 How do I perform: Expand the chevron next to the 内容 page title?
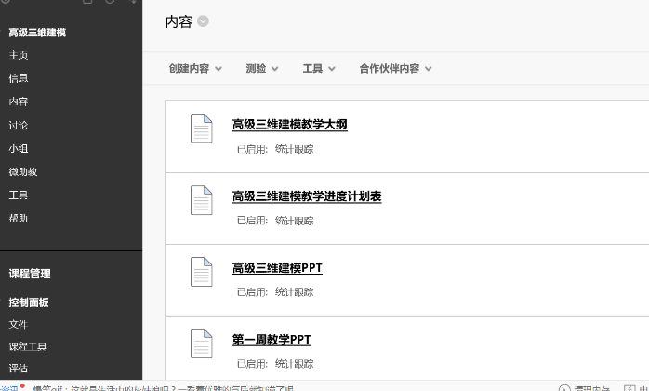(203, 21)
